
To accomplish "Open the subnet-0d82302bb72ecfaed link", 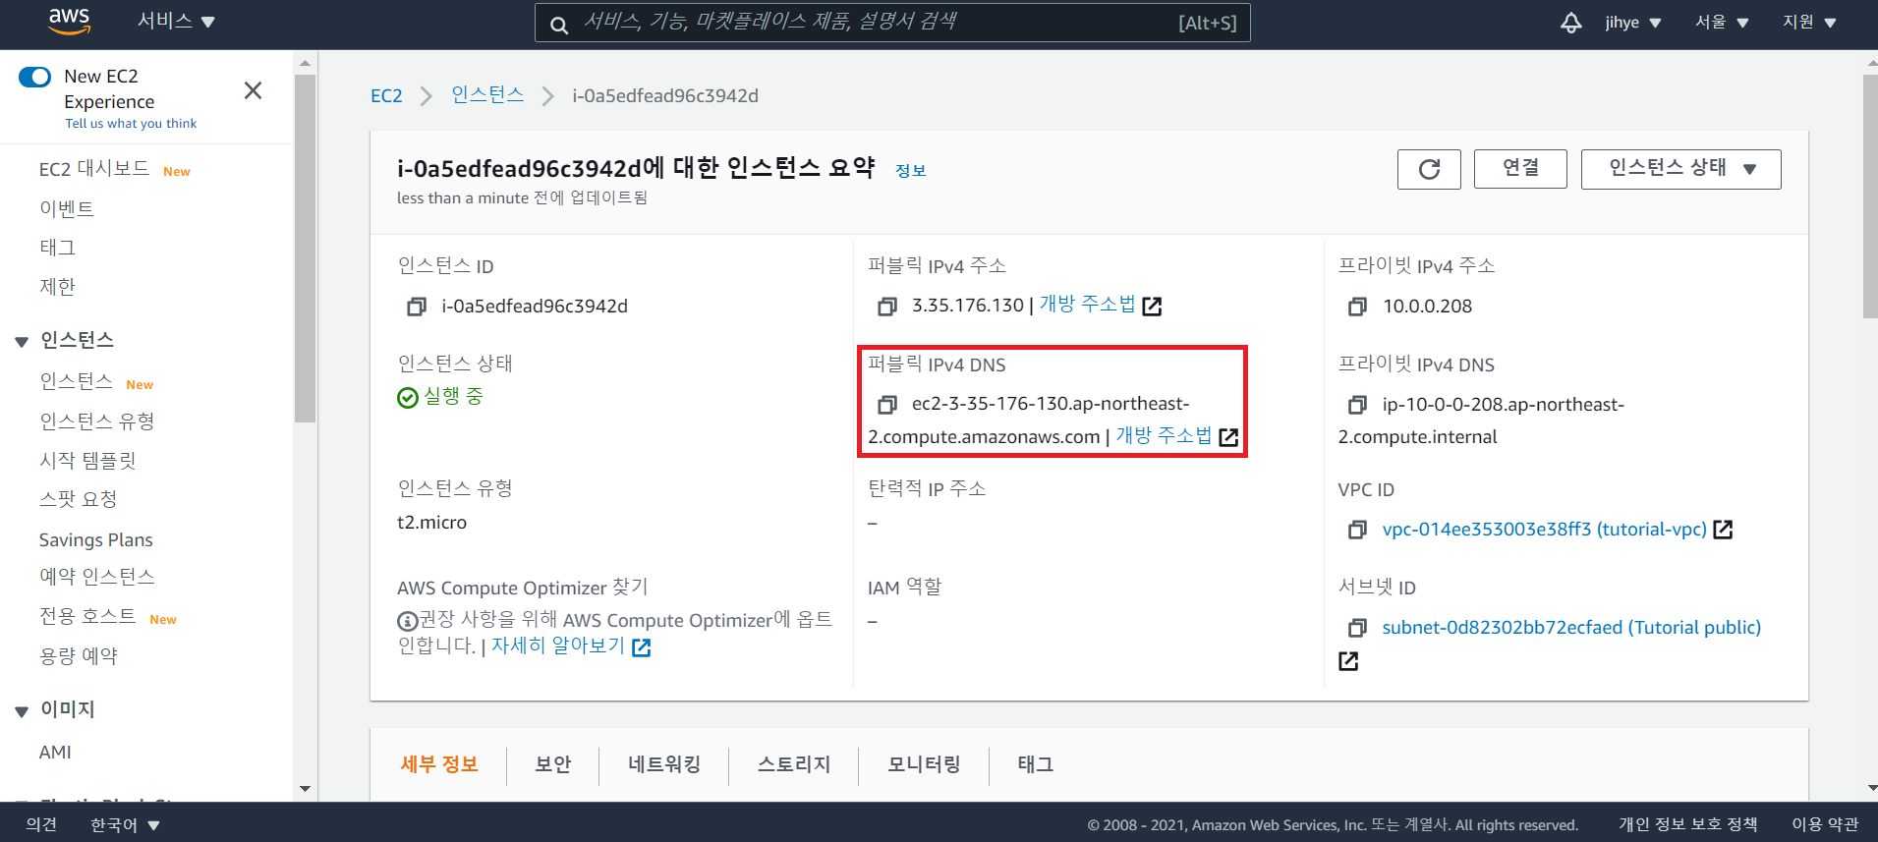I will pyautogui.click(x=1571, y=628).
